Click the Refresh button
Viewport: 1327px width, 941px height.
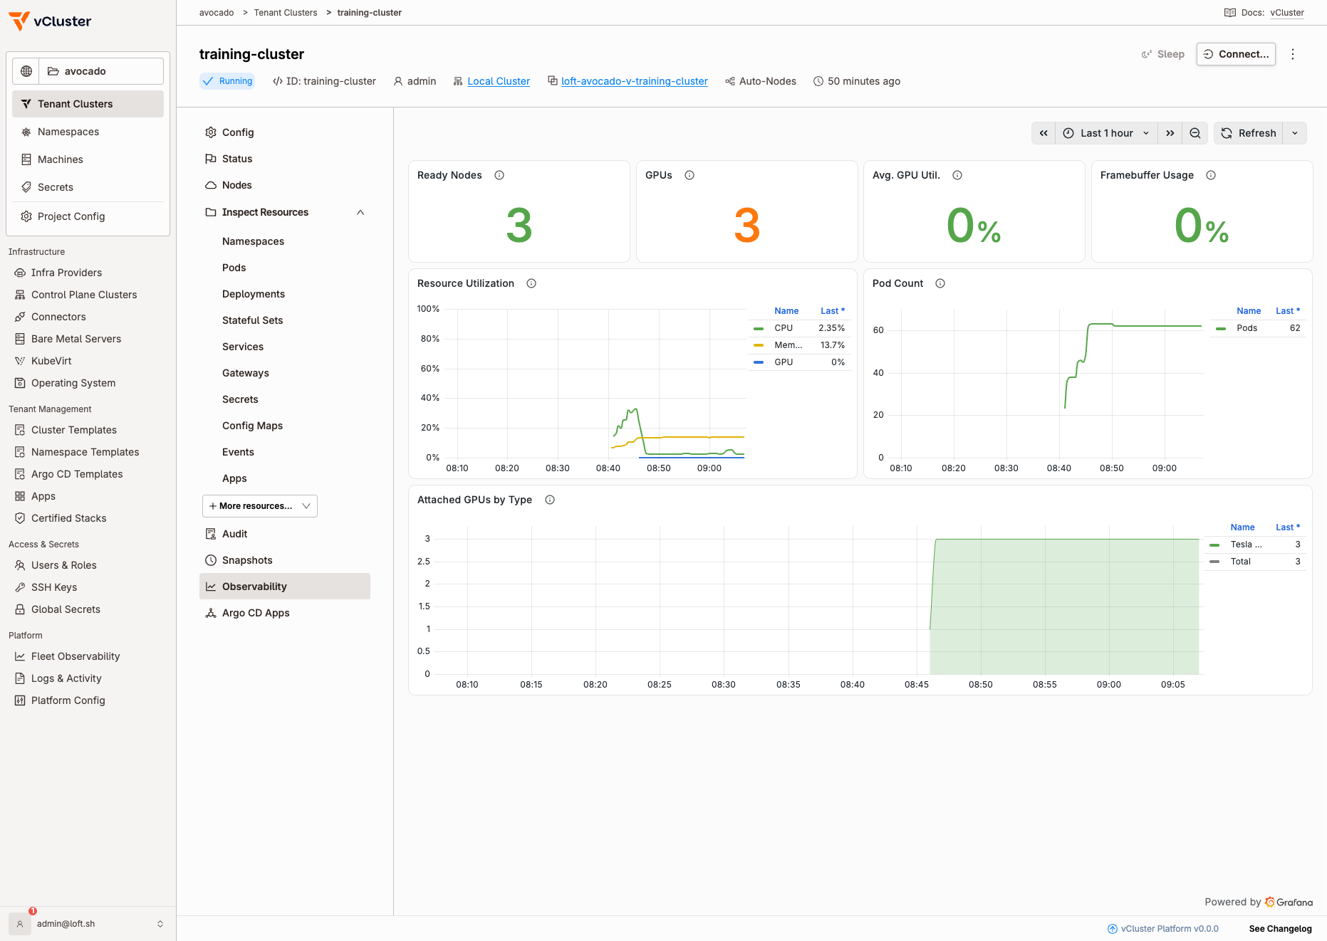[1249, 133]
